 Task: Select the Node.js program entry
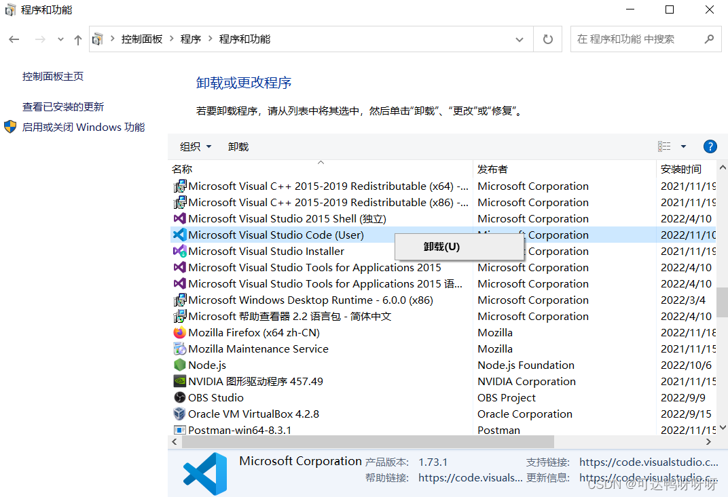click(x=207, y=365)
